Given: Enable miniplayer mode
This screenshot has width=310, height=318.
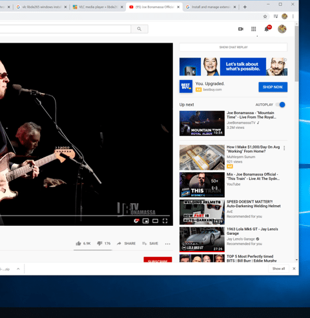Looking at the screenshot, I should (x=146, y=221).
